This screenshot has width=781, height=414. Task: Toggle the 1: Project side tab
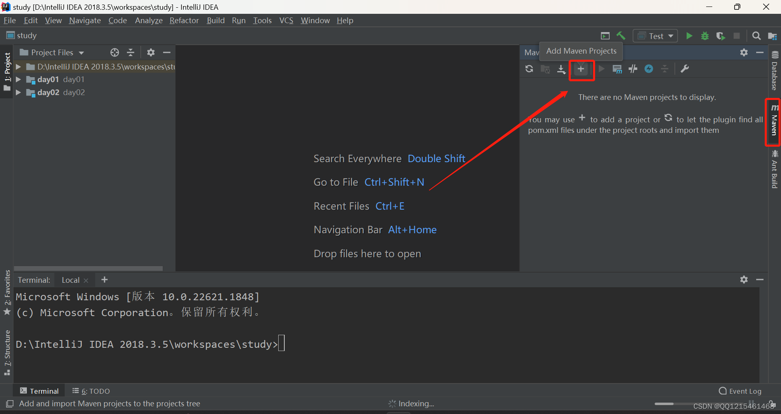click(7, 72)
